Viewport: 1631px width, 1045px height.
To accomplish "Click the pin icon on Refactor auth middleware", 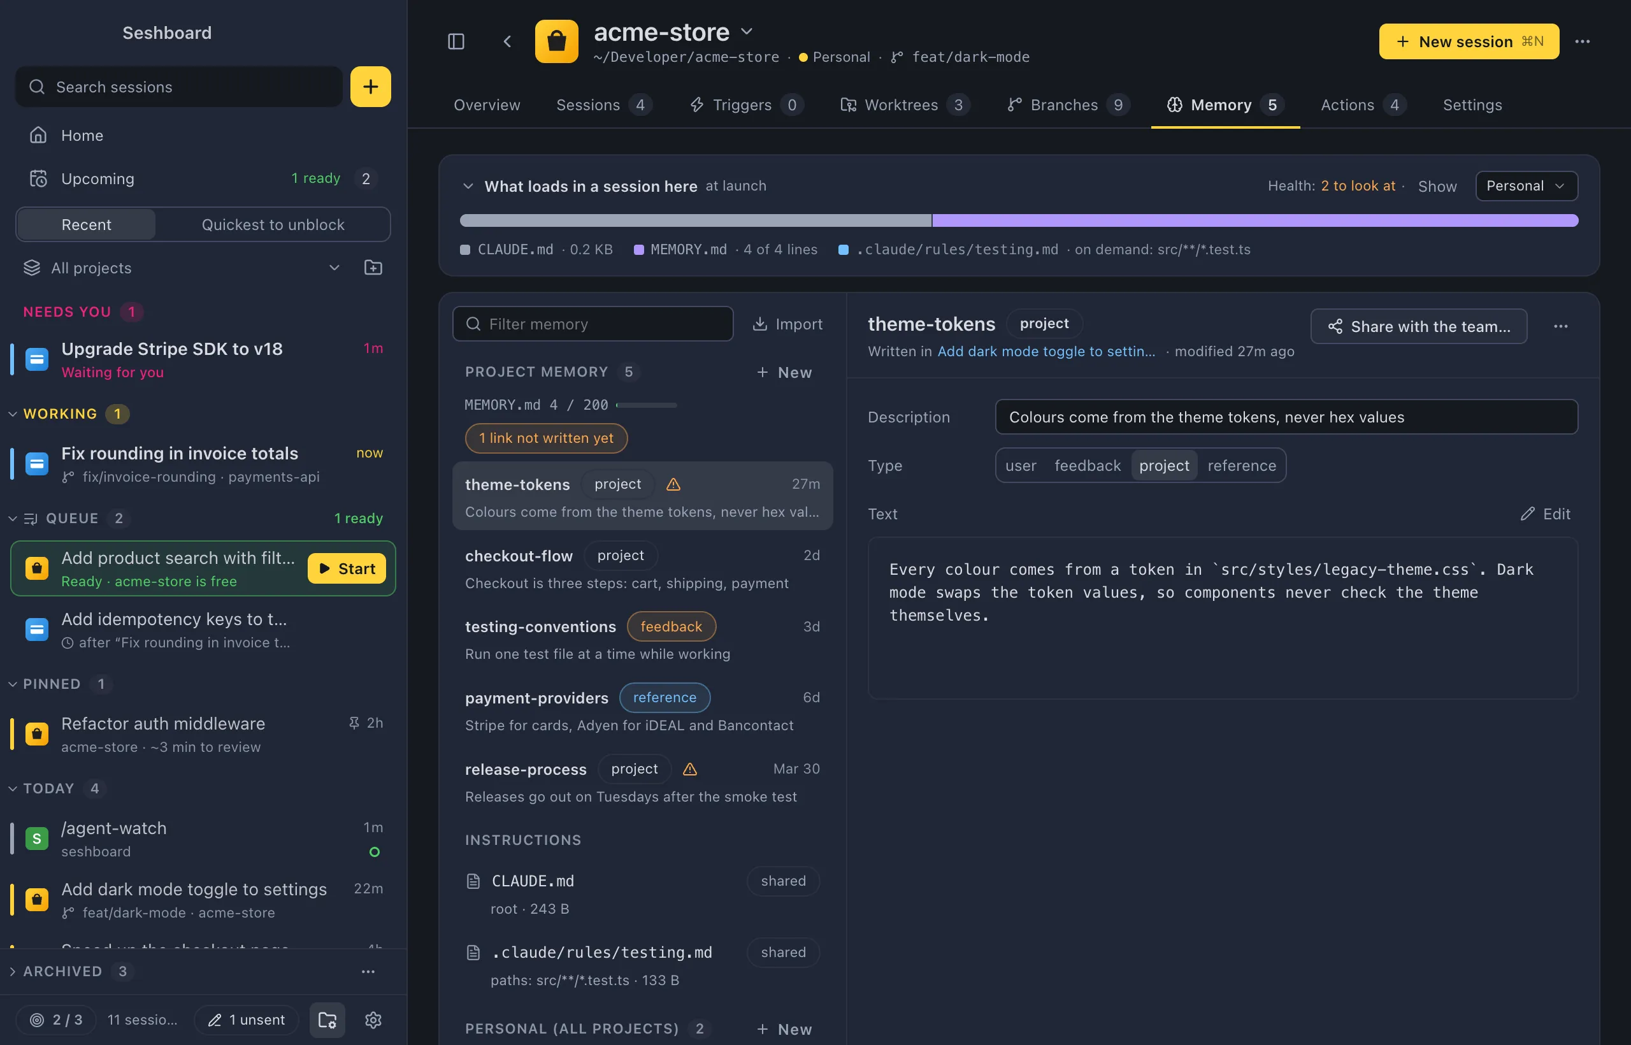I will (354, 723).
